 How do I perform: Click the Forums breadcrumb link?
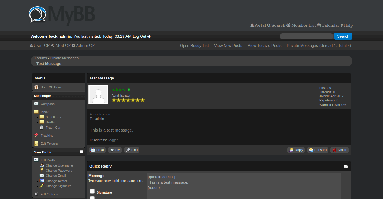pos(41,58)
